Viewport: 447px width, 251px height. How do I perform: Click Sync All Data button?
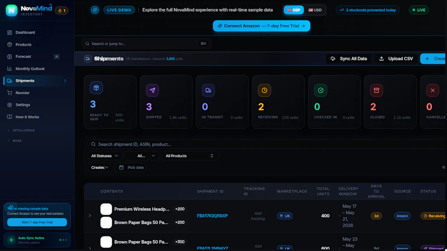[349, 59]
